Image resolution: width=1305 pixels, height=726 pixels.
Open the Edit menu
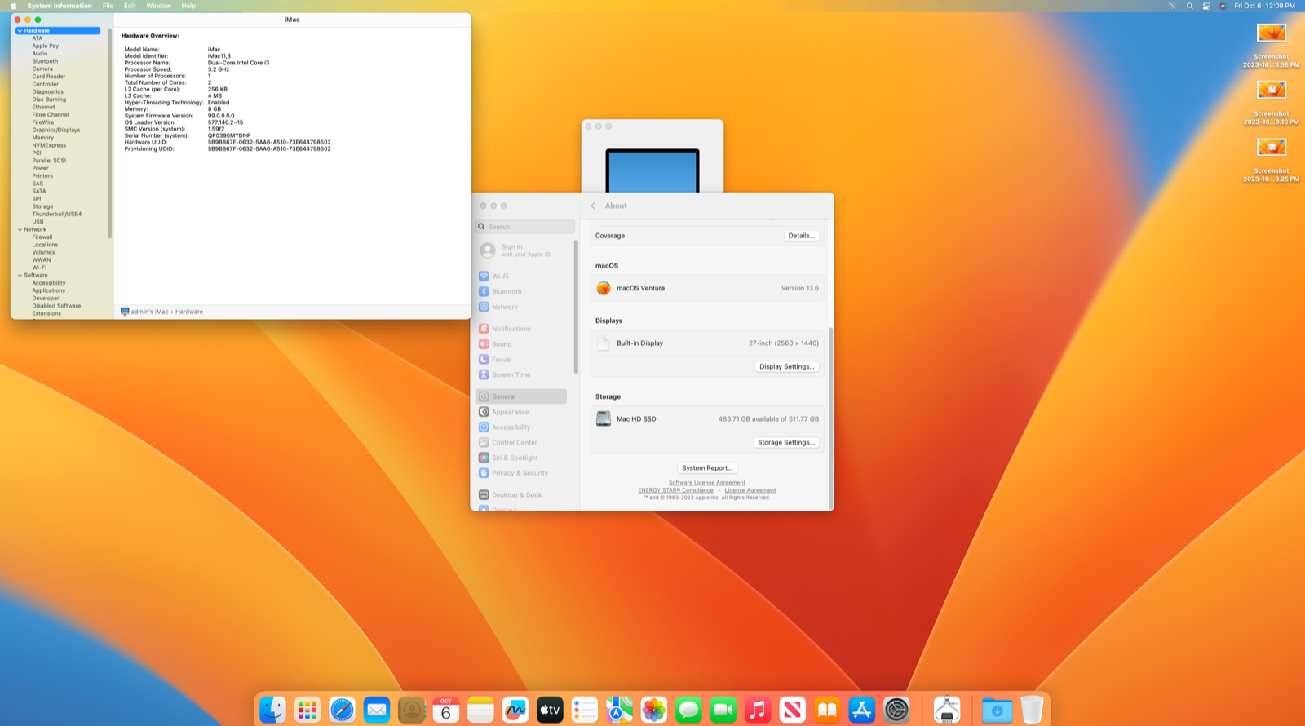pos(130,6)
